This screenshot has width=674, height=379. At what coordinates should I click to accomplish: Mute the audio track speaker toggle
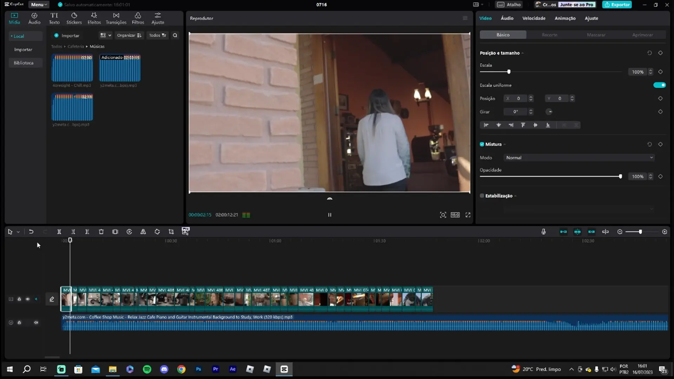click(x=36, y=323)
